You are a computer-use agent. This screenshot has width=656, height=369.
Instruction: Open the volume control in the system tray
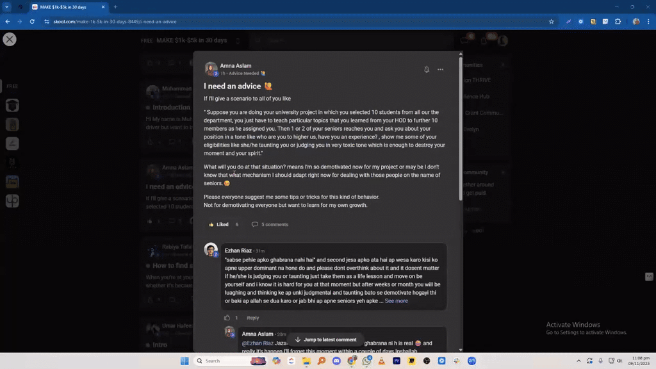(x=619, y=361)
